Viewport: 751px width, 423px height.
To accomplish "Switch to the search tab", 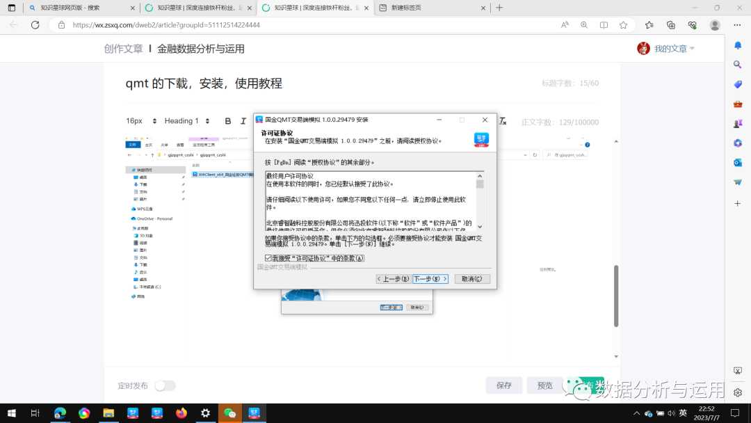I will (x=81, y=8).
